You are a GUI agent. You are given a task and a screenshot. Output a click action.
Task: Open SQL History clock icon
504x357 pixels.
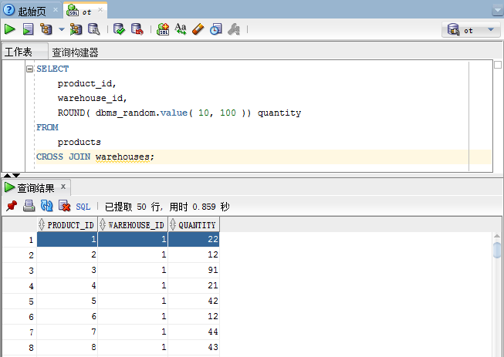click(216, 29)
